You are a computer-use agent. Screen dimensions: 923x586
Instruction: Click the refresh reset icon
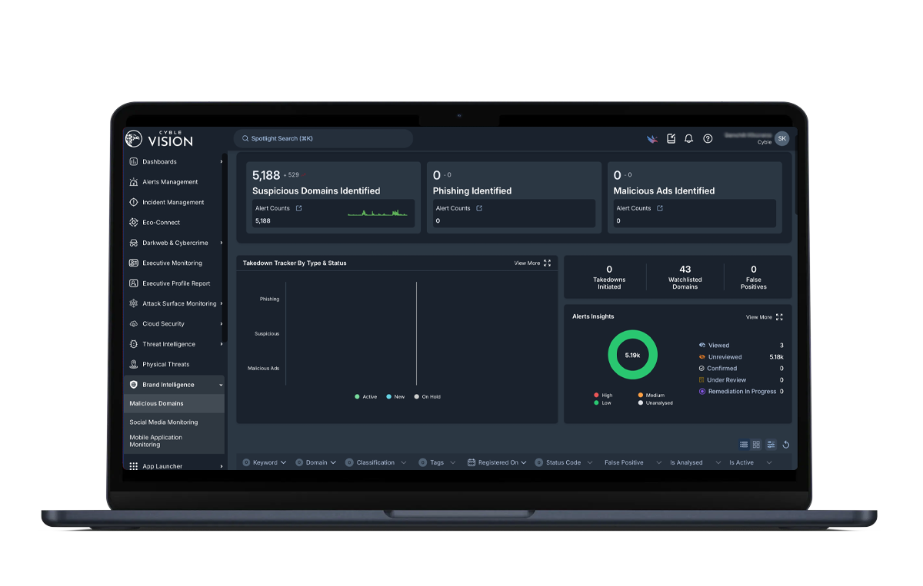(785, 445)
